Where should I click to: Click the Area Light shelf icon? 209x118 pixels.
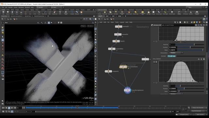point(116,13)
